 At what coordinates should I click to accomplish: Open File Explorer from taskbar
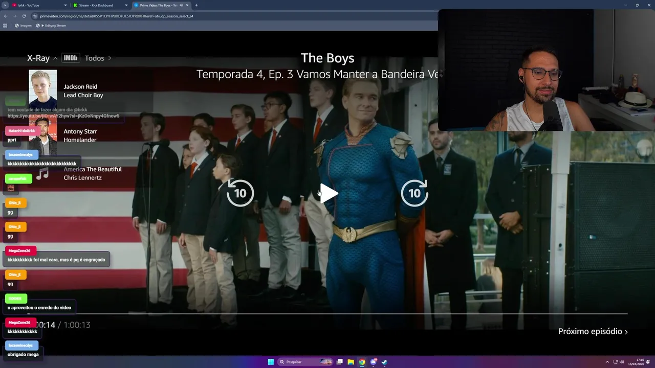[x=351, y=362]
